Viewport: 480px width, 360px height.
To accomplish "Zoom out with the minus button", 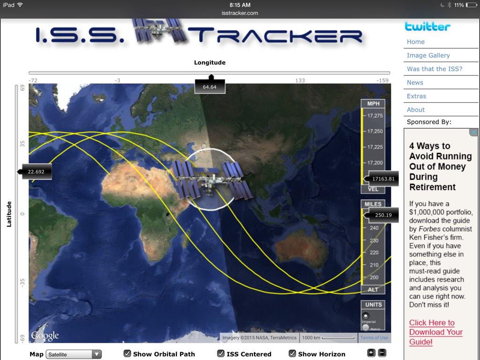I will 382,353.
